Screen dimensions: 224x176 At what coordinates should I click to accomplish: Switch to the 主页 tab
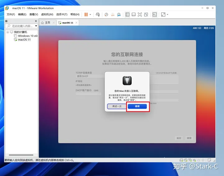click(x=48, y=23)
